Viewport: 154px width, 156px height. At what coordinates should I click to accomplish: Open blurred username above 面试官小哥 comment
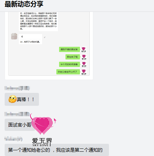17,114
